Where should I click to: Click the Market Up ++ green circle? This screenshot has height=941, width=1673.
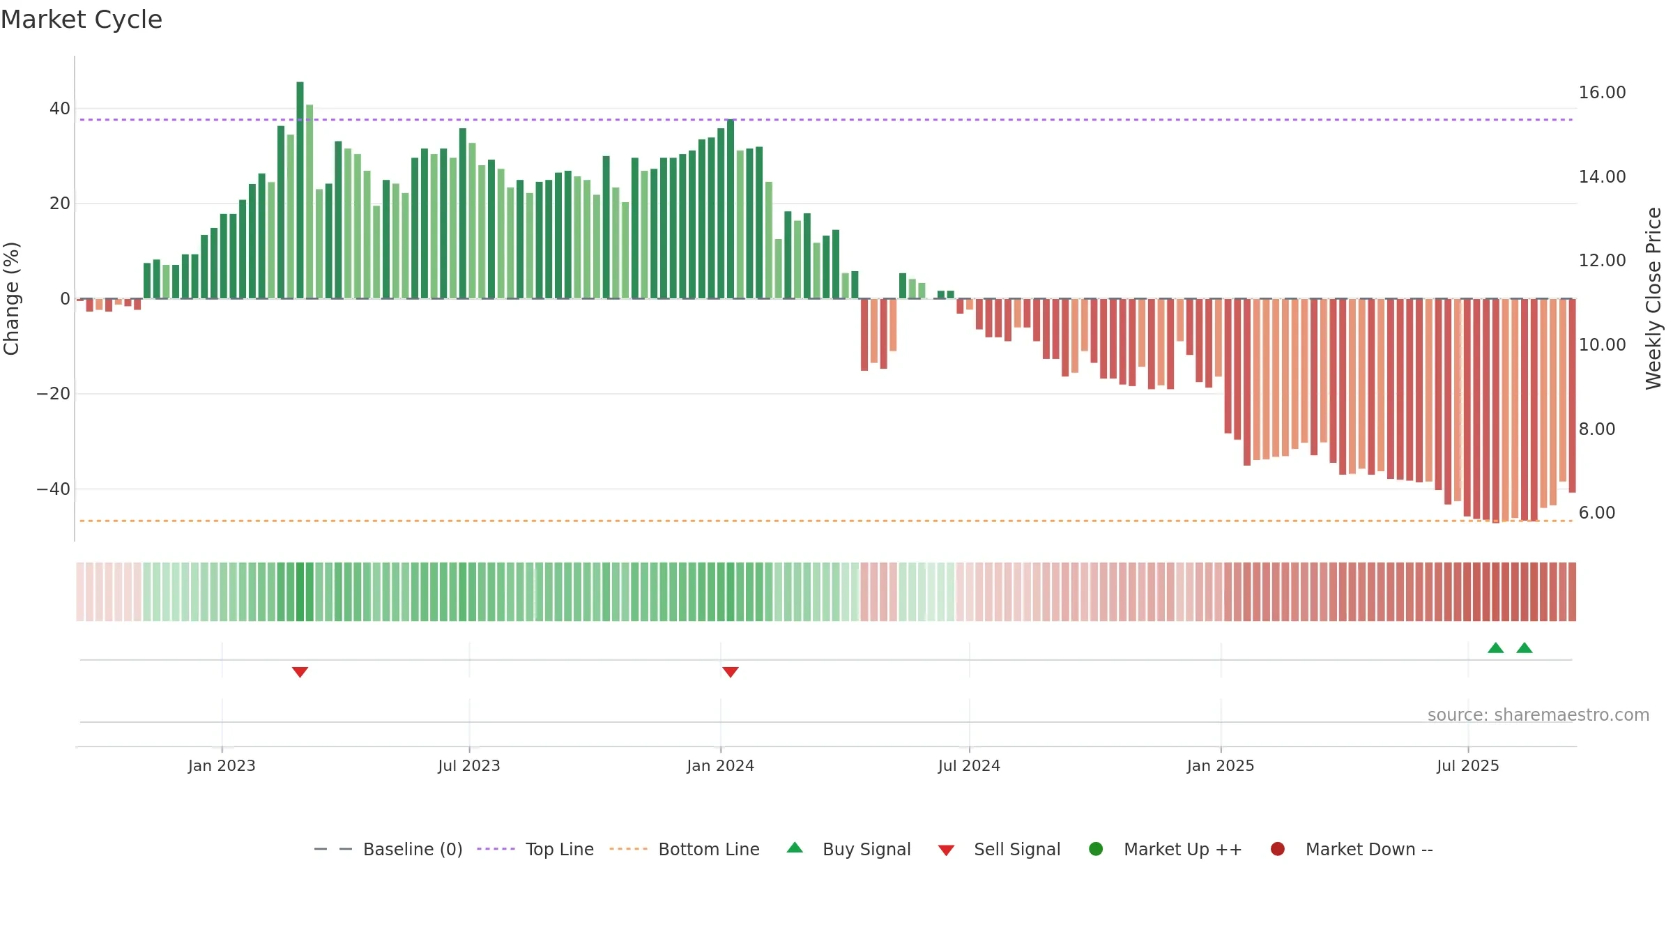point(1096,849)
